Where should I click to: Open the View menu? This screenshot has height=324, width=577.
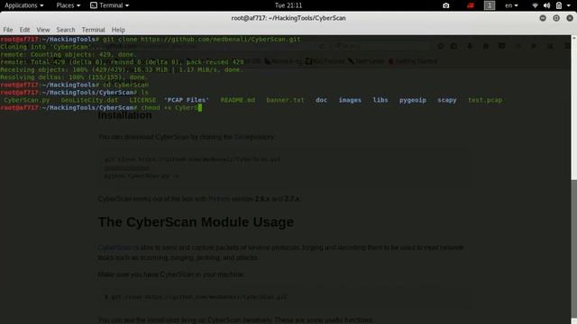(42, 30)
